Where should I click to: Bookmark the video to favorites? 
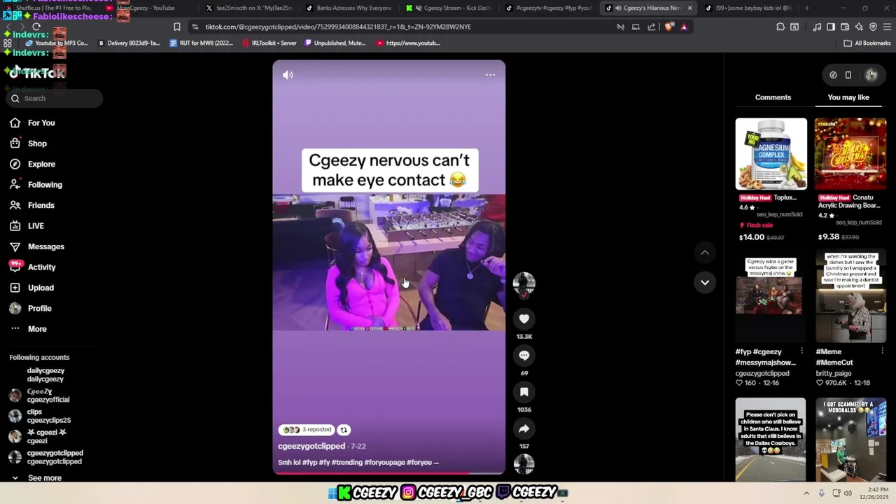[x=524, y=392]
